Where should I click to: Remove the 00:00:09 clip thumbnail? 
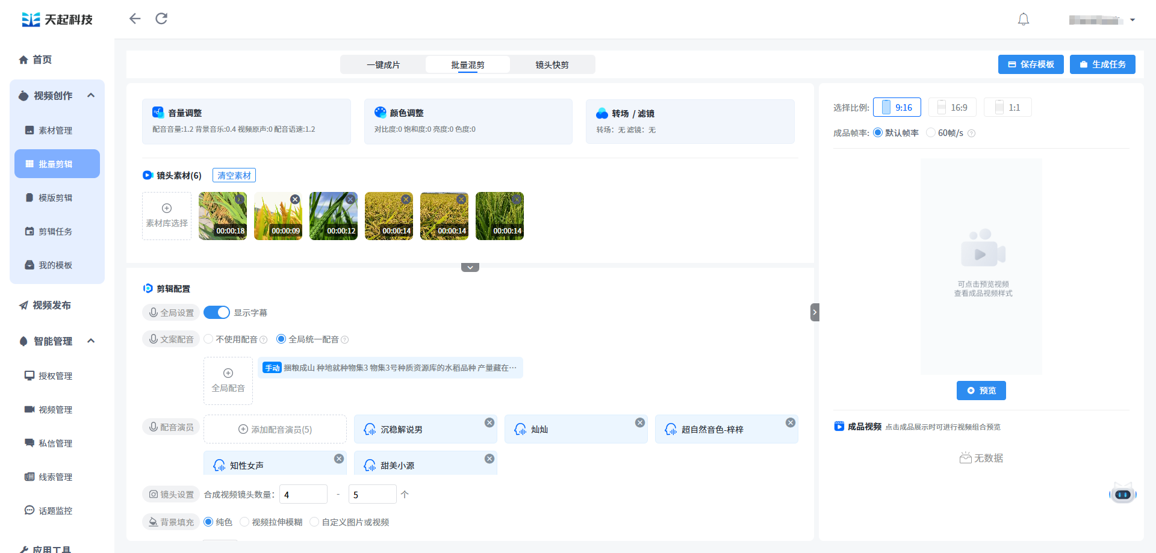point(295,199)
